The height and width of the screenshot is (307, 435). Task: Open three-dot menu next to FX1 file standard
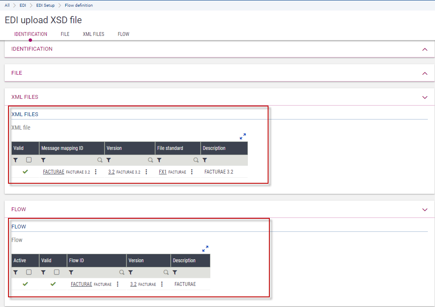192,172
